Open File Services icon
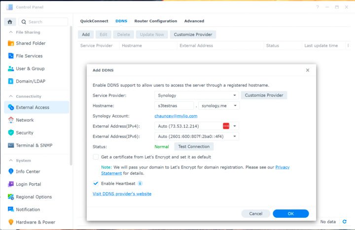 tap(11, 56)
